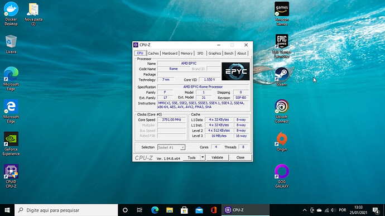Click the Tools button in CPU-Z
Viewport: 385px width, 216px height.
[x=191, y=157]
